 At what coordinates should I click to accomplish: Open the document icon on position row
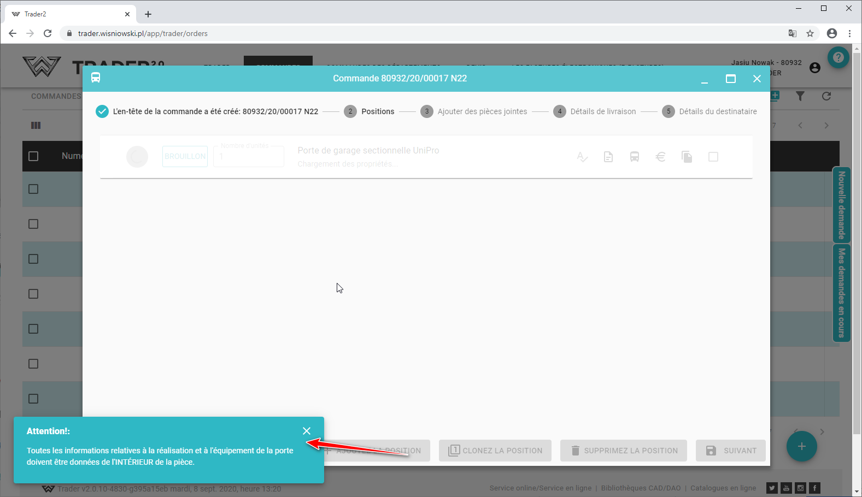coord(608,157)
